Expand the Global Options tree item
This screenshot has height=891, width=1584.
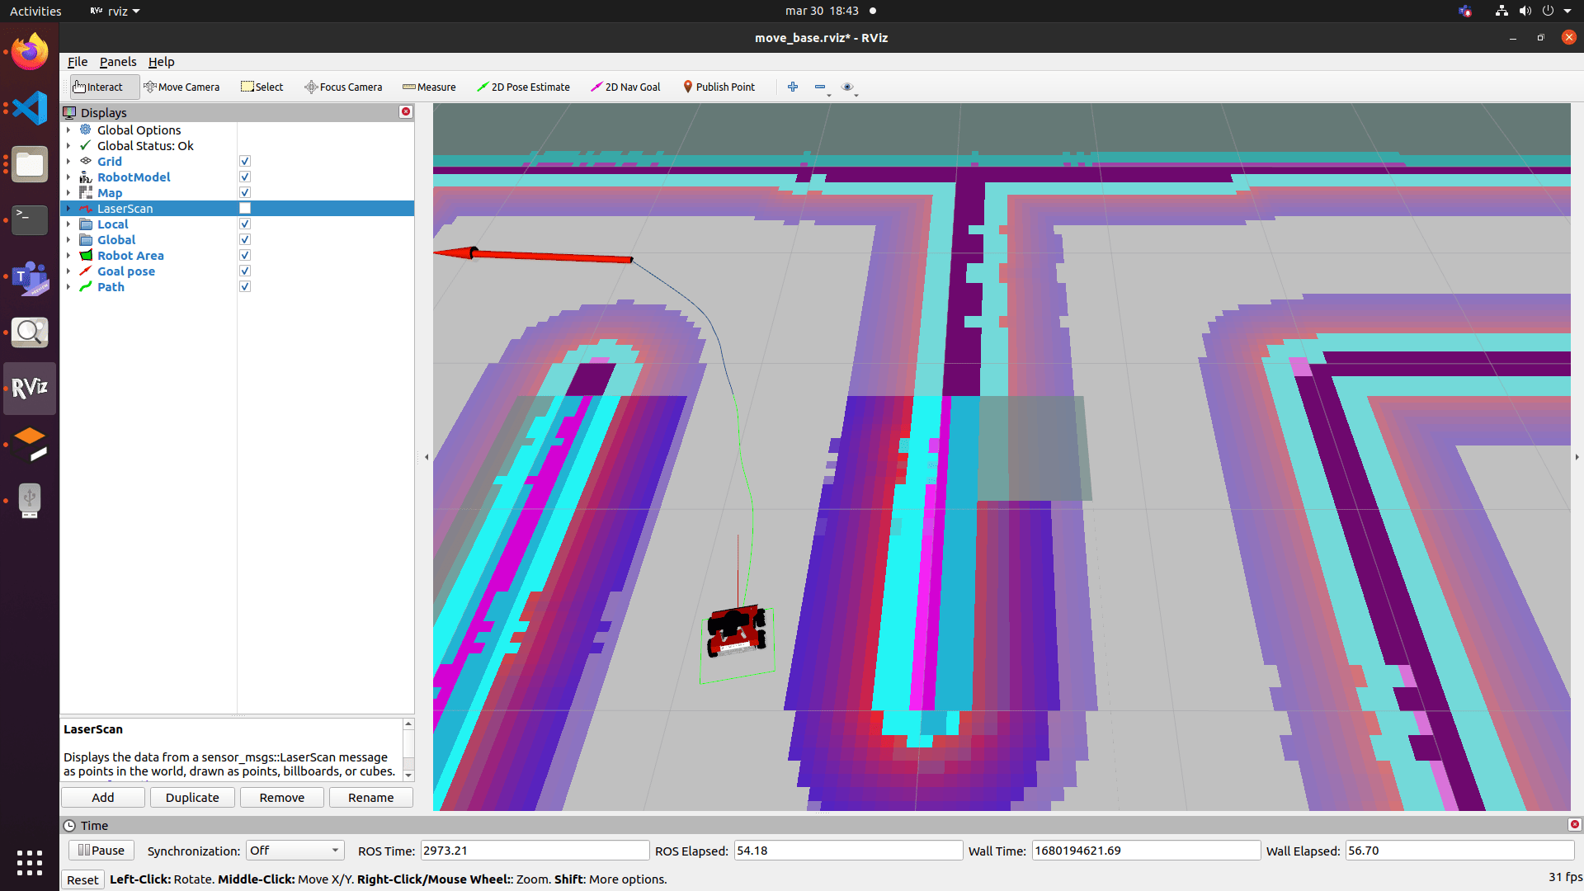pos(68,130)
